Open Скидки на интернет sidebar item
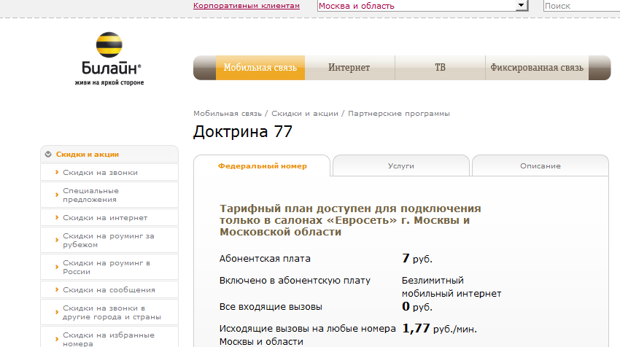 pos(109,217)
